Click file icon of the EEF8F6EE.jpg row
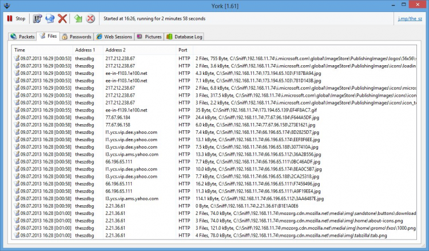Screen dimensions: 429x251 click(17, 140)
